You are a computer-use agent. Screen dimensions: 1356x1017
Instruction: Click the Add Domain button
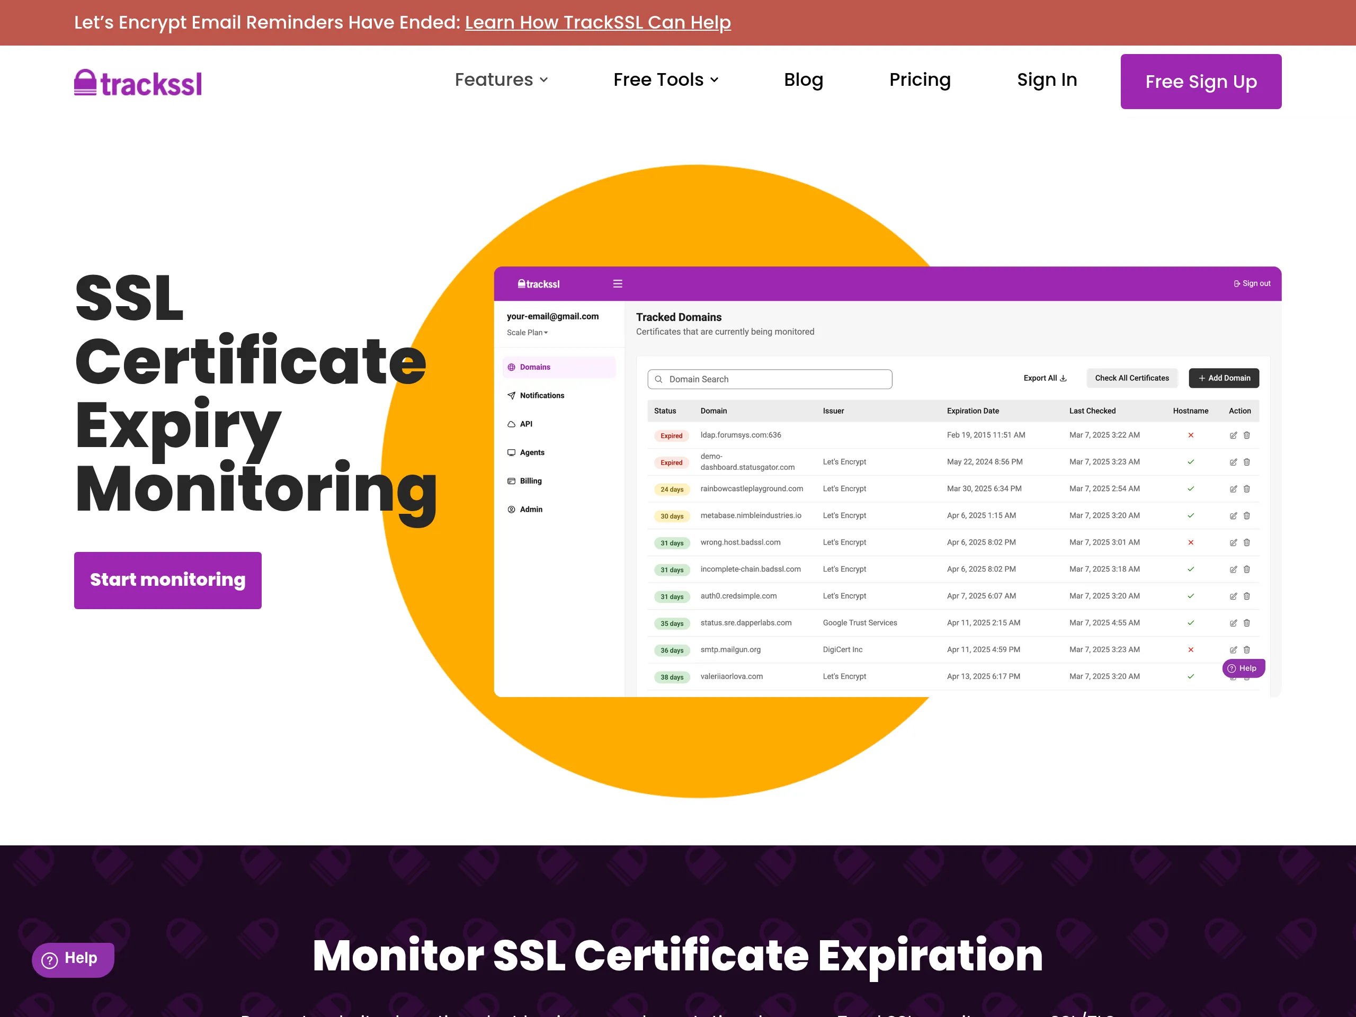click(1224, 378)
